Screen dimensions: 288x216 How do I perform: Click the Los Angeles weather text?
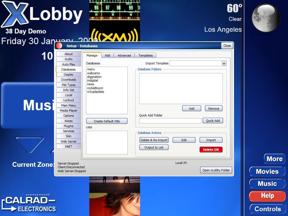pyautogui.click(x=223, y=30)
